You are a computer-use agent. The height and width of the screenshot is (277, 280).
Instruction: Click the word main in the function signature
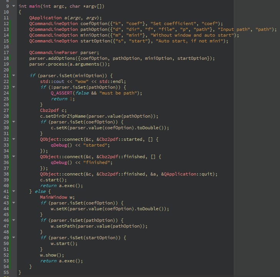pos(35,6)
